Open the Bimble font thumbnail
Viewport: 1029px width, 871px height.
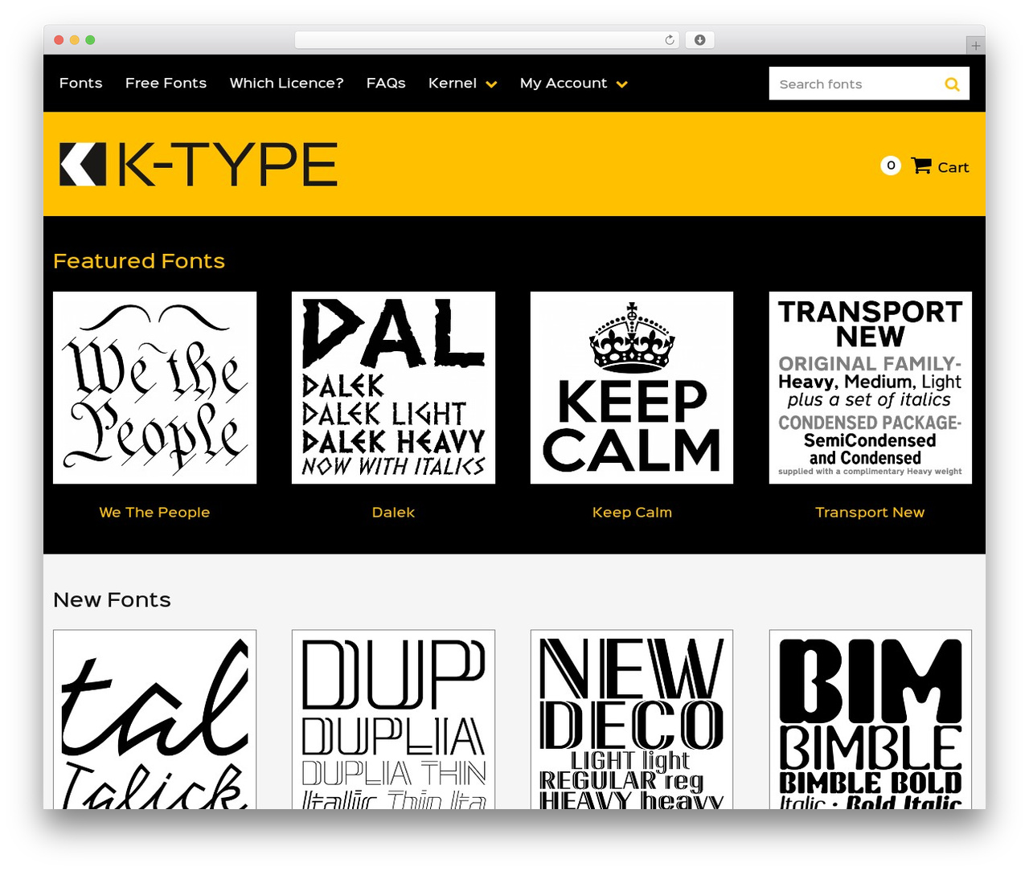(871, 719)
